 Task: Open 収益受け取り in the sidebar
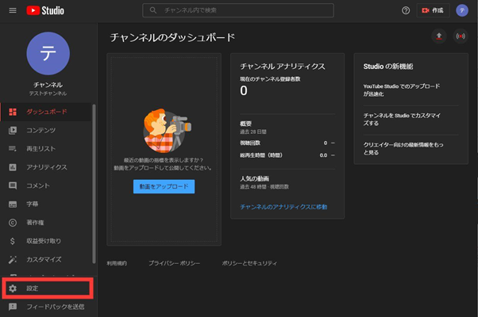tap(46, 241)
